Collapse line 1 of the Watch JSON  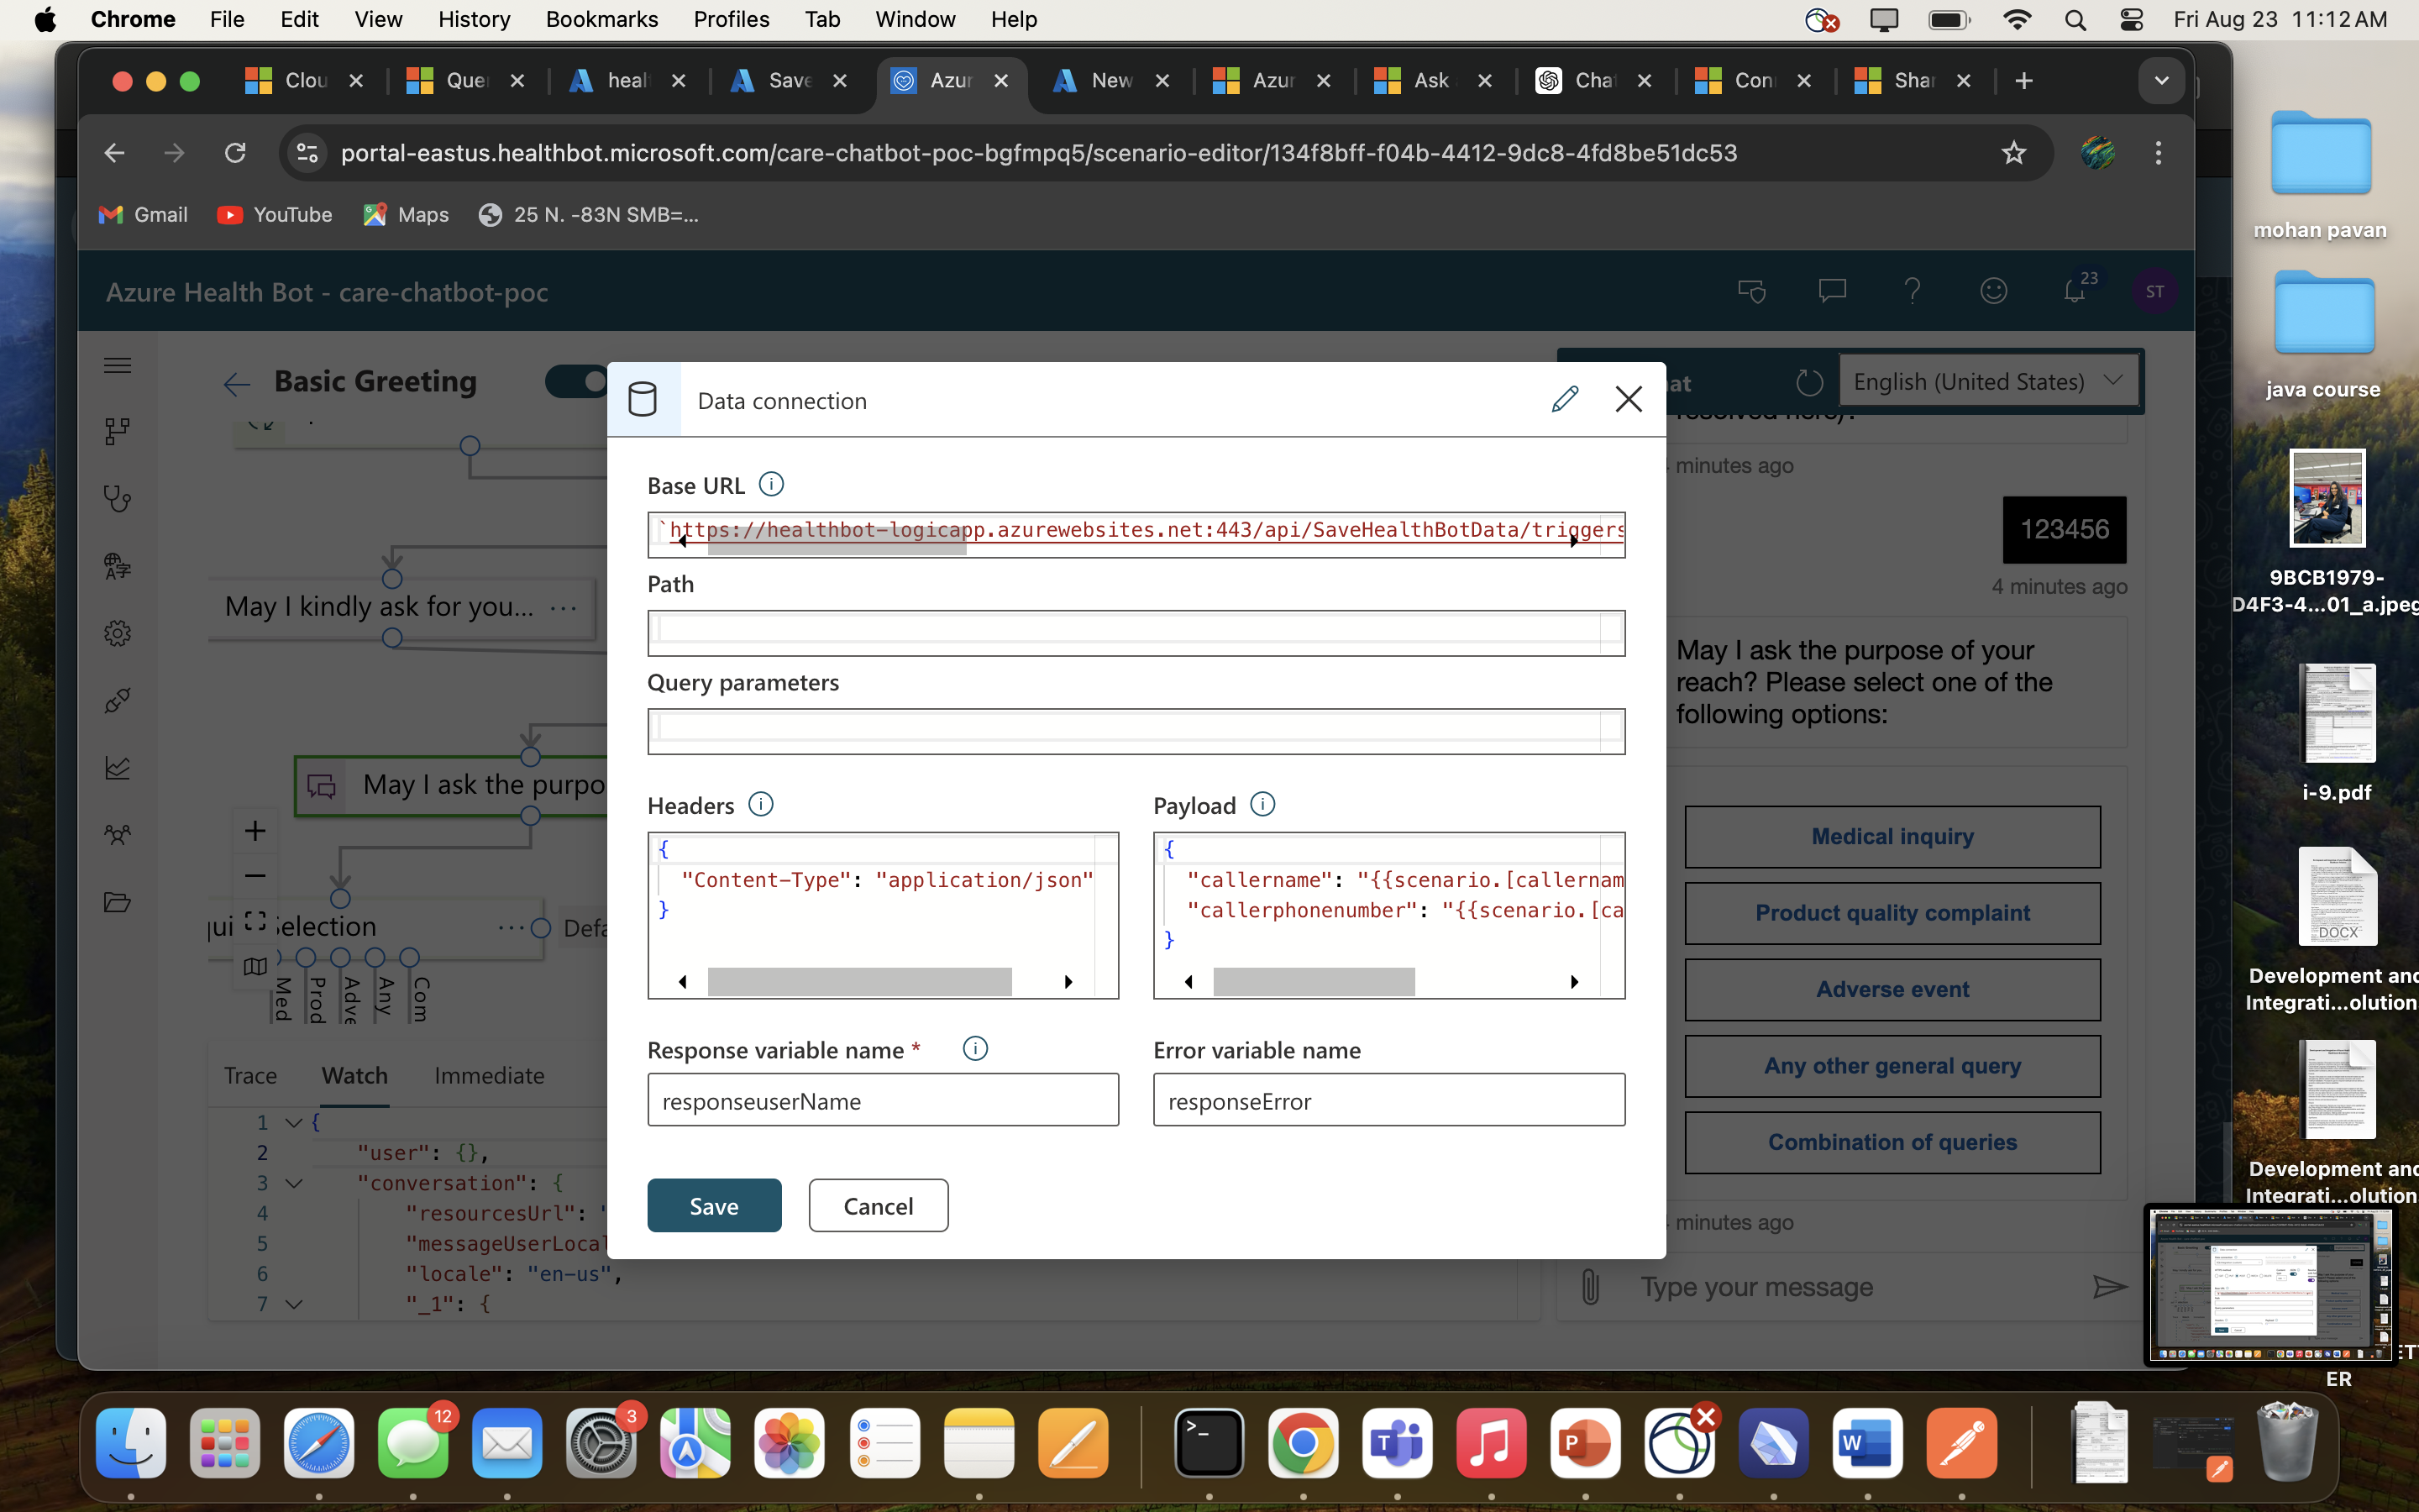pos(293,1122)
